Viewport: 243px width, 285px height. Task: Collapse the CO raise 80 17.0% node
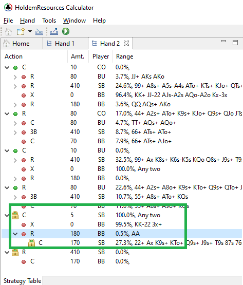coord(7,114)
